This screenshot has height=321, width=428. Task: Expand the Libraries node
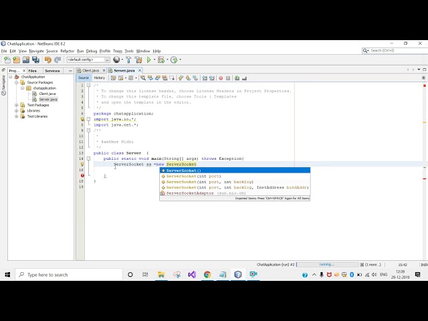[x=17, y=111]
